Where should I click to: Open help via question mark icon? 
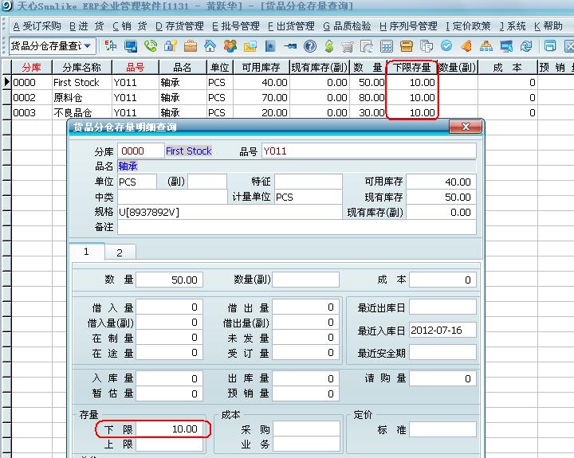(x=309, y=46)
